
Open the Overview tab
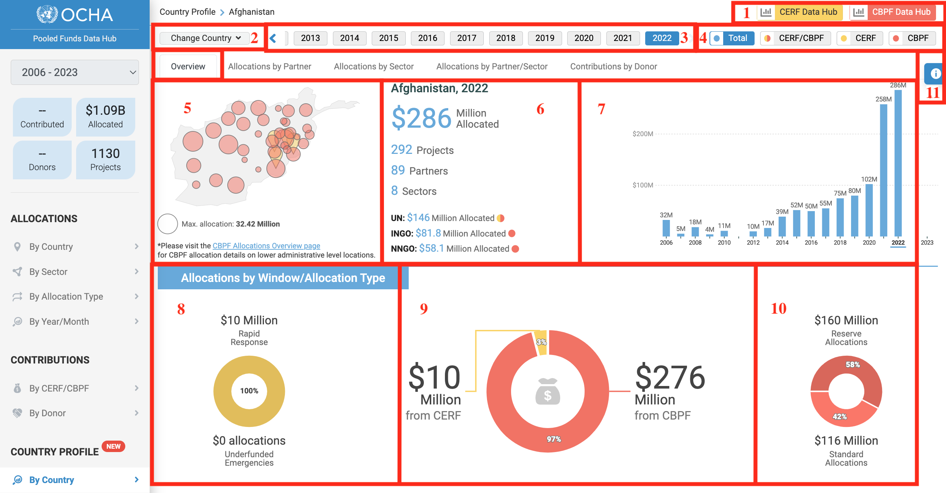[188, 66]
